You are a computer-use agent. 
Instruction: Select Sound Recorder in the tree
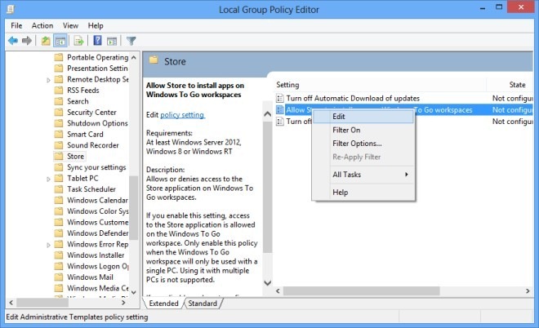pyautogui.click(x=93, y=145)
